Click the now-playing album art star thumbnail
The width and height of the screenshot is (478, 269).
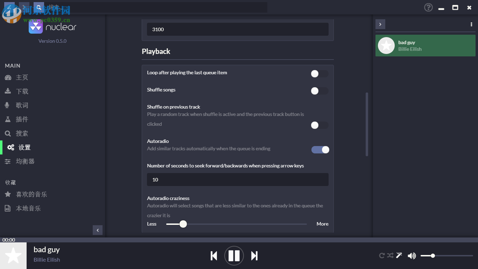click(x=13, y=256)
